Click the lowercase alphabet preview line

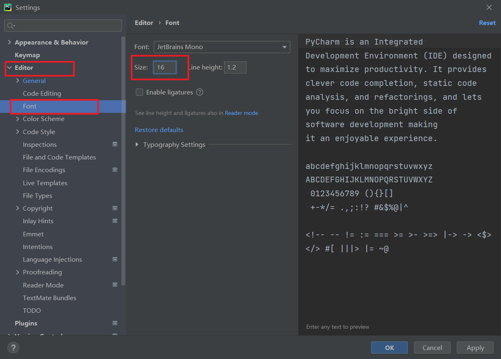point(369,166)
